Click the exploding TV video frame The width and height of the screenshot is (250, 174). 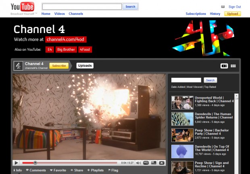[x=89, y=116]
